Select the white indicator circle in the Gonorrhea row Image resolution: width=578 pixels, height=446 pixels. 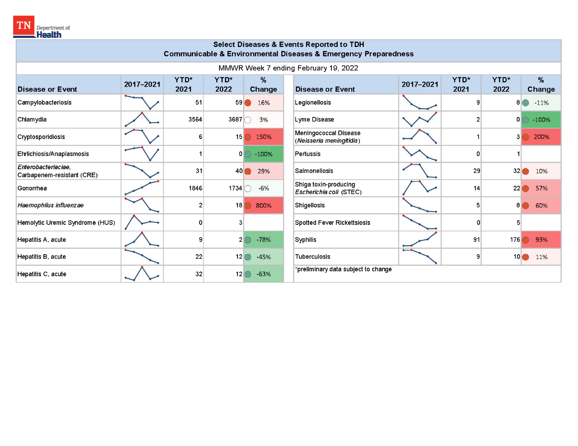click(248, 189)
